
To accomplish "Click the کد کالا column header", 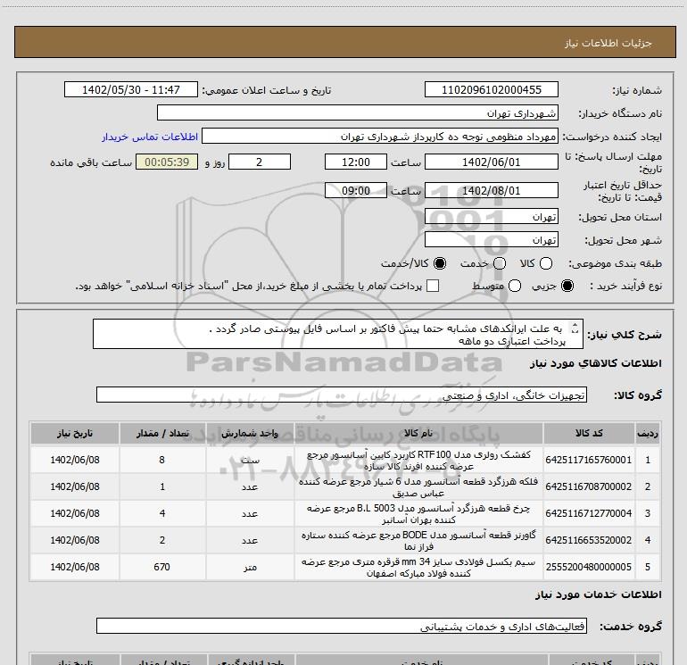I will coord(589,434).
